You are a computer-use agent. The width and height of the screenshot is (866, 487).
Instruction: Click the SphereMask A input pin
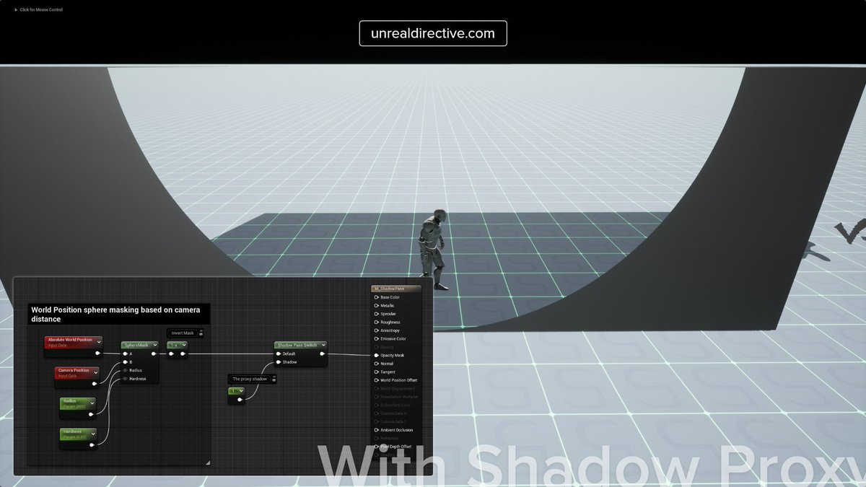click(126, 354)
